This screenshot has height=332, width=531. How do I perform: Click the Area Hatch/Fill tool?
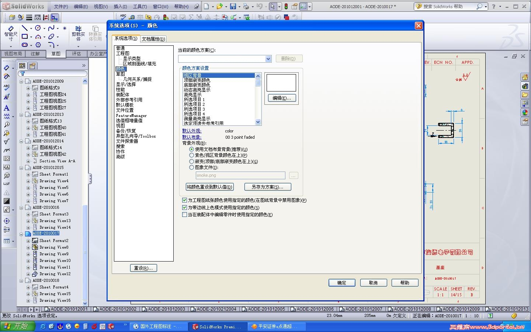(7, 201)
